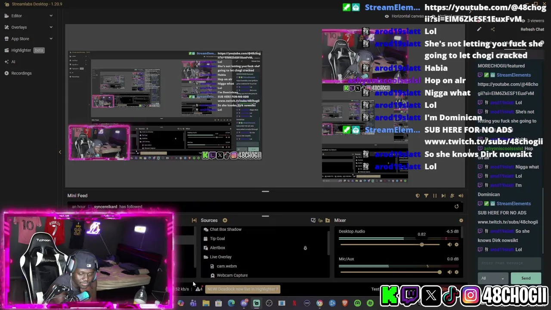
Task: Expand the Editor sidebar chevron
Action: pos(51,16)
